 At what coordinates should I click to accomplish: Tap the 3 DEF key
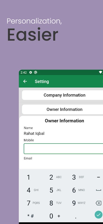click(78, 177)
